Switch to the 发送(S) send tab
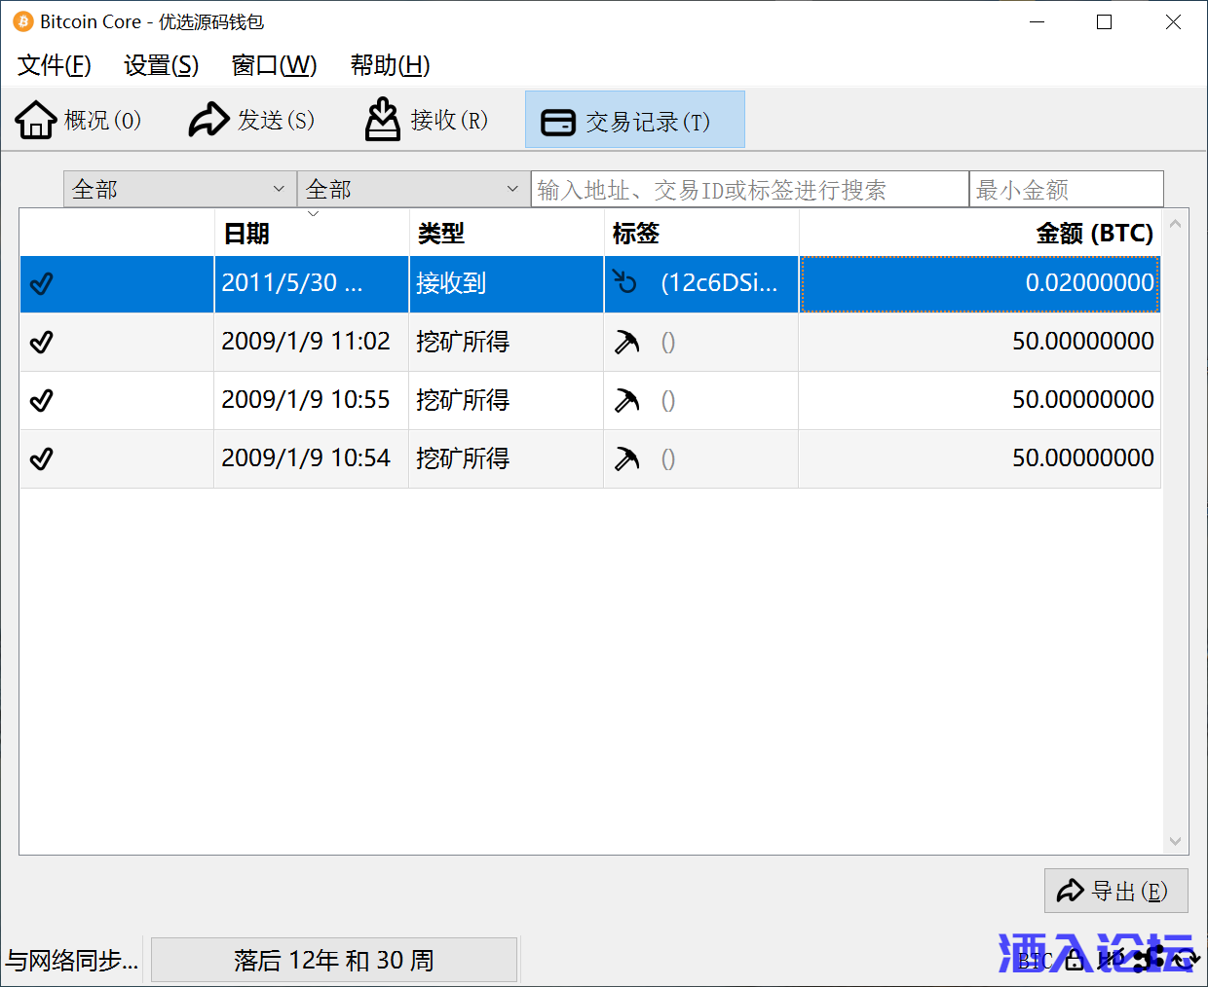Image resolution: width=1208 pixels, height=987 pixels. 252,120
